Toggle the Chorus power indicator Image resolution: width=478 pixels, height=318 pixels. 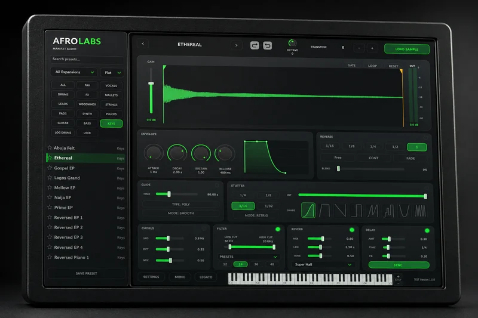[x=204, y=229]
